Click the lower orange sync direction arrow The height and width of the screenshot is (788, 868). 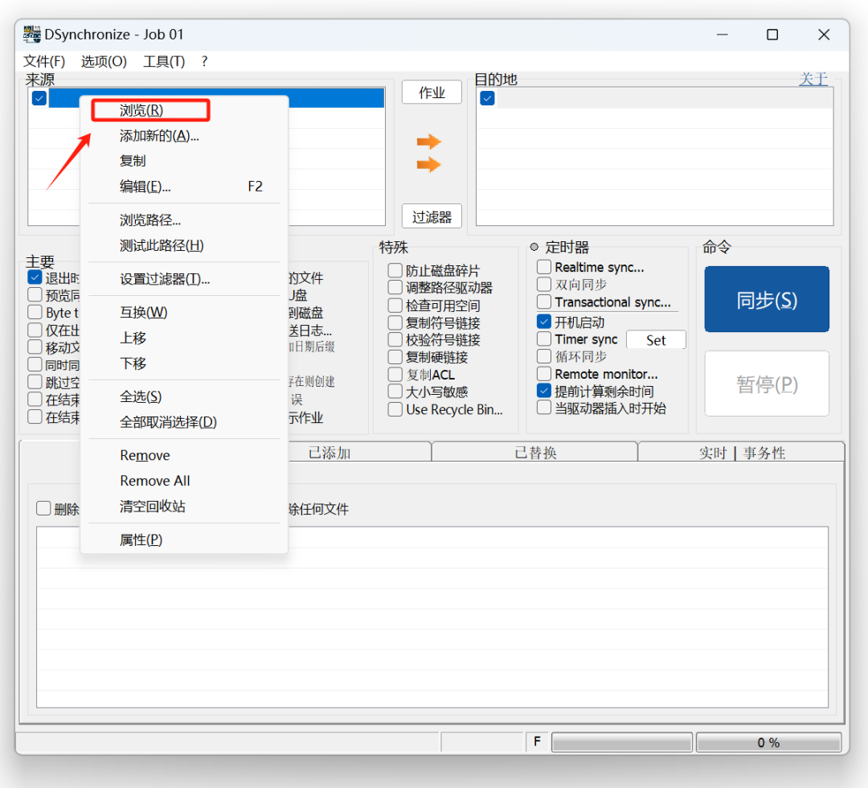[x=428, y=165]
